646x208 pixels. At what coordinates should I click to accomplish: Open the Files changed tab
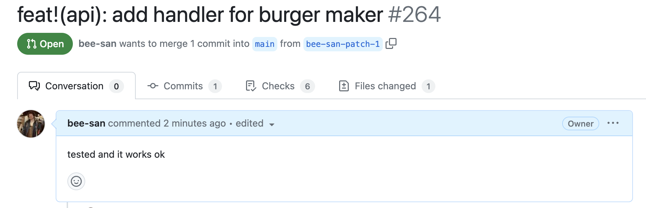click(385, 86)
